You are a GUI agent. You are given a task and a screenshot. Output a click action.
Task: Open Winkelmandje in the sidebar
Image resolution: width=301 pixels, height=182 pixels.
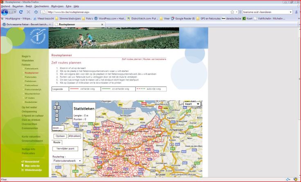pos(31,170)
